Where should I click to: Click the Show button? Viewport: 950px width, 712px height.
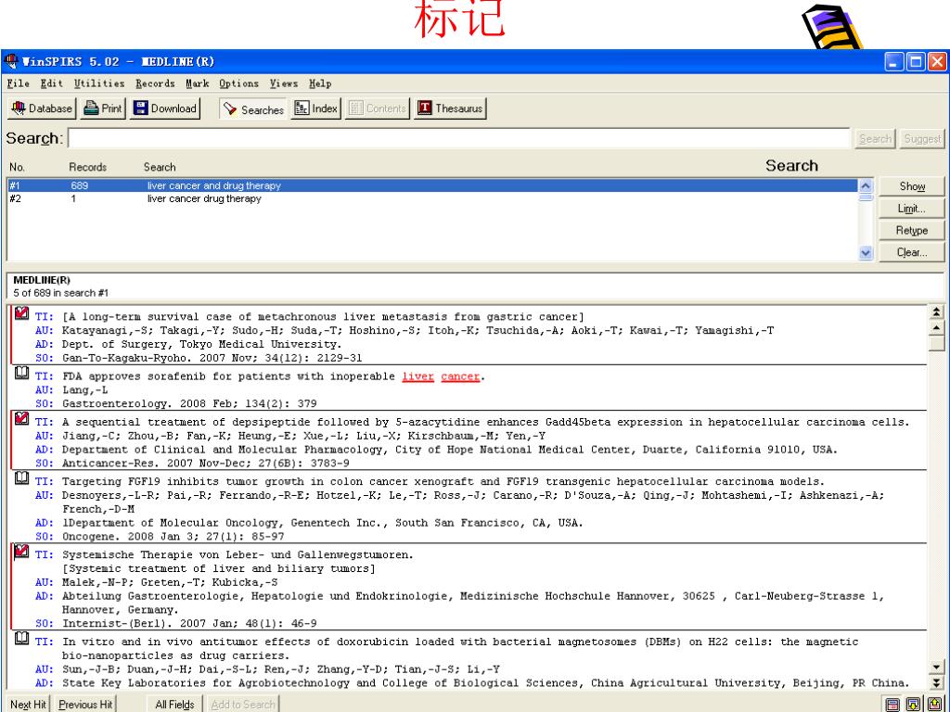click(911, 186)
